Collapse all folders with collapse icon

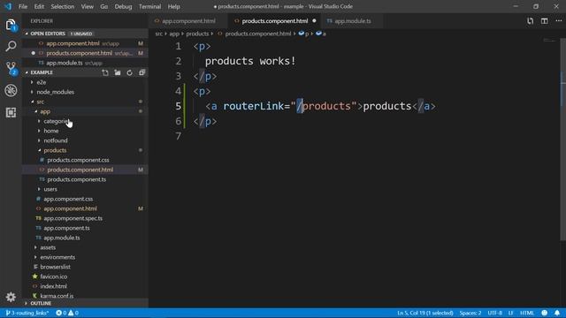tap(141, 72)
